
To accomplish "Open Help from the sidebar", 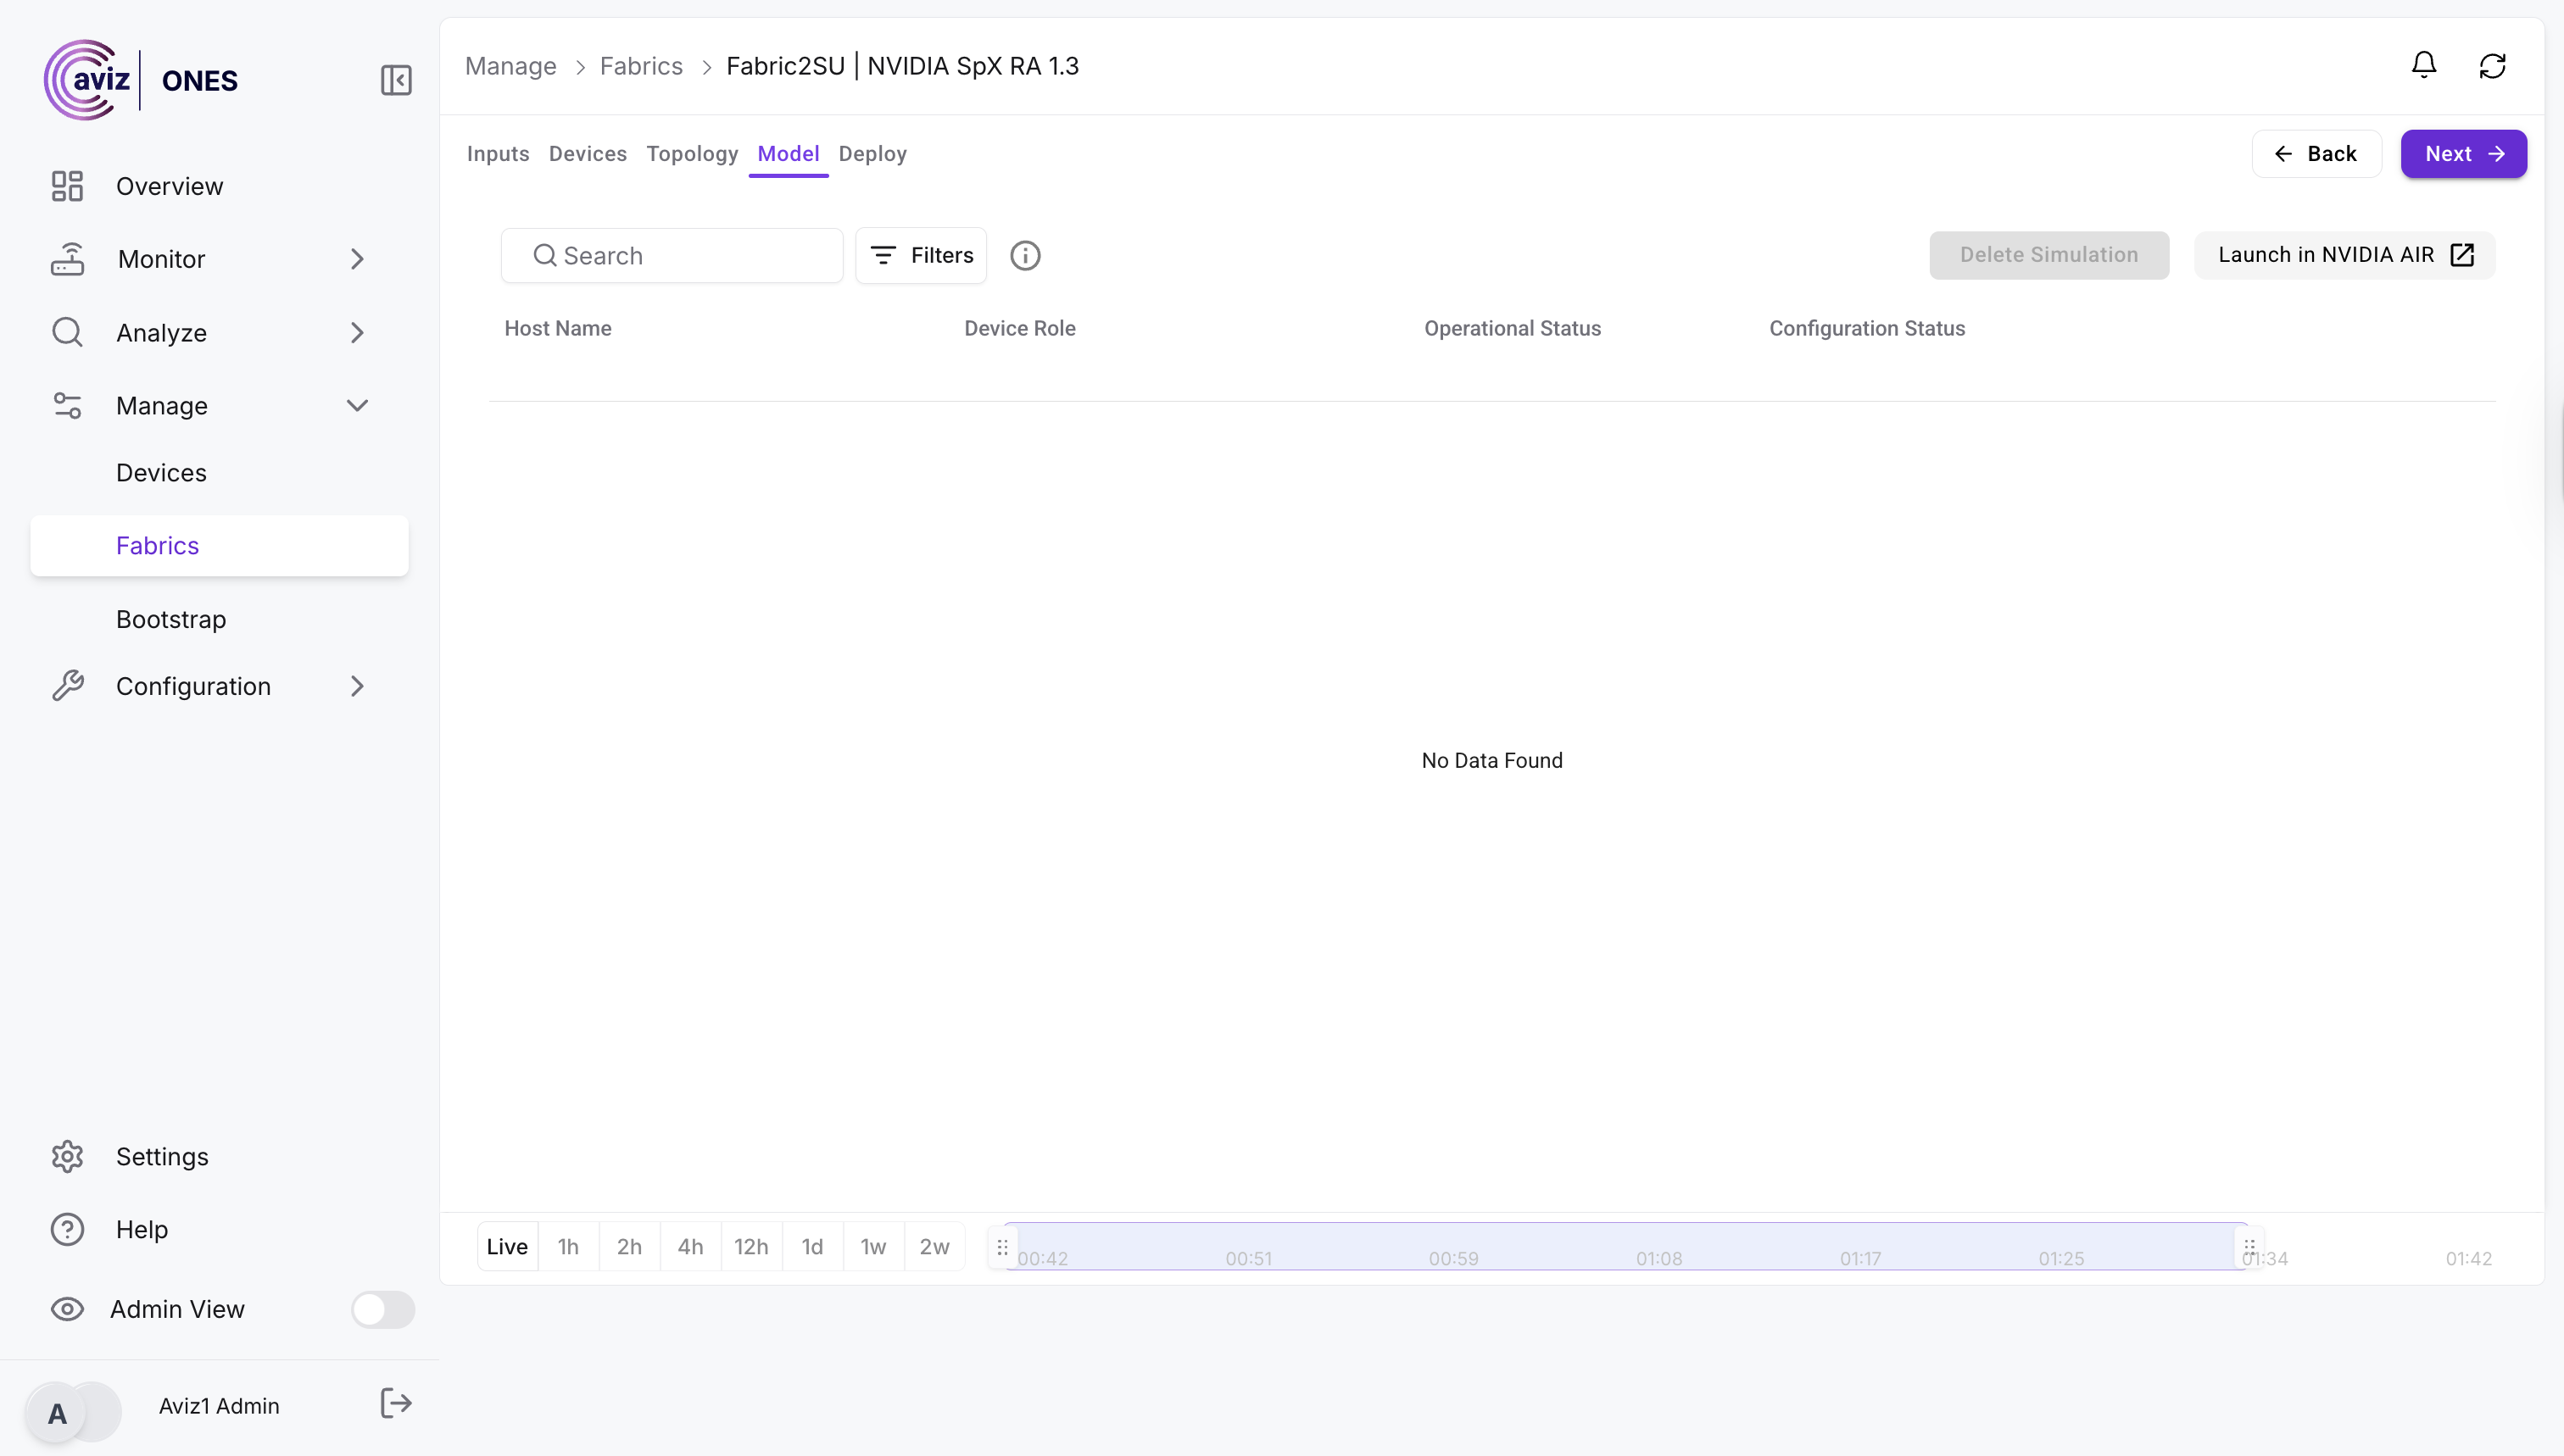I will click(x=67, y=1229).
